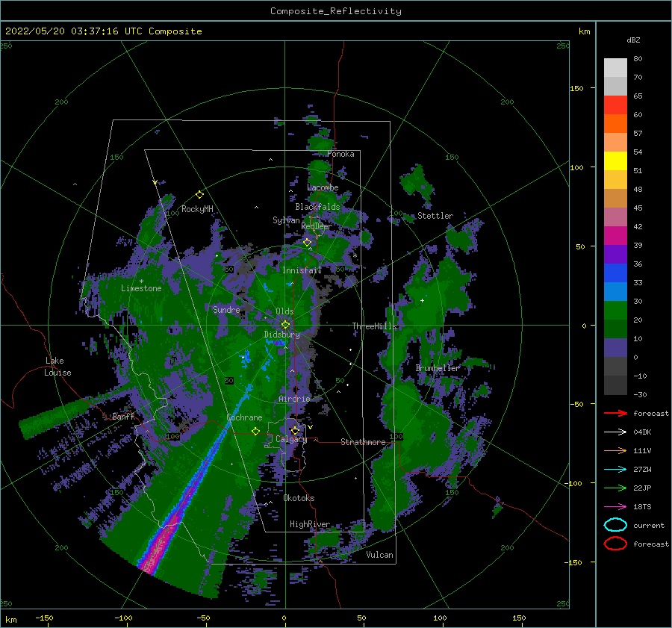
Task: Click the Blackfalds label
Action: pos(317,207)
